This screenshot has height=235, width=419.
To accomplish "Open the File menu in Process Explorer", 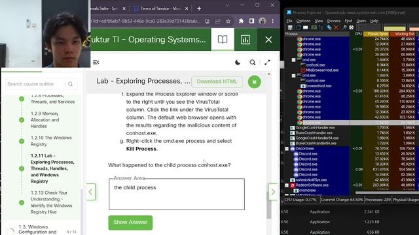I will click(x=289, y=21).
